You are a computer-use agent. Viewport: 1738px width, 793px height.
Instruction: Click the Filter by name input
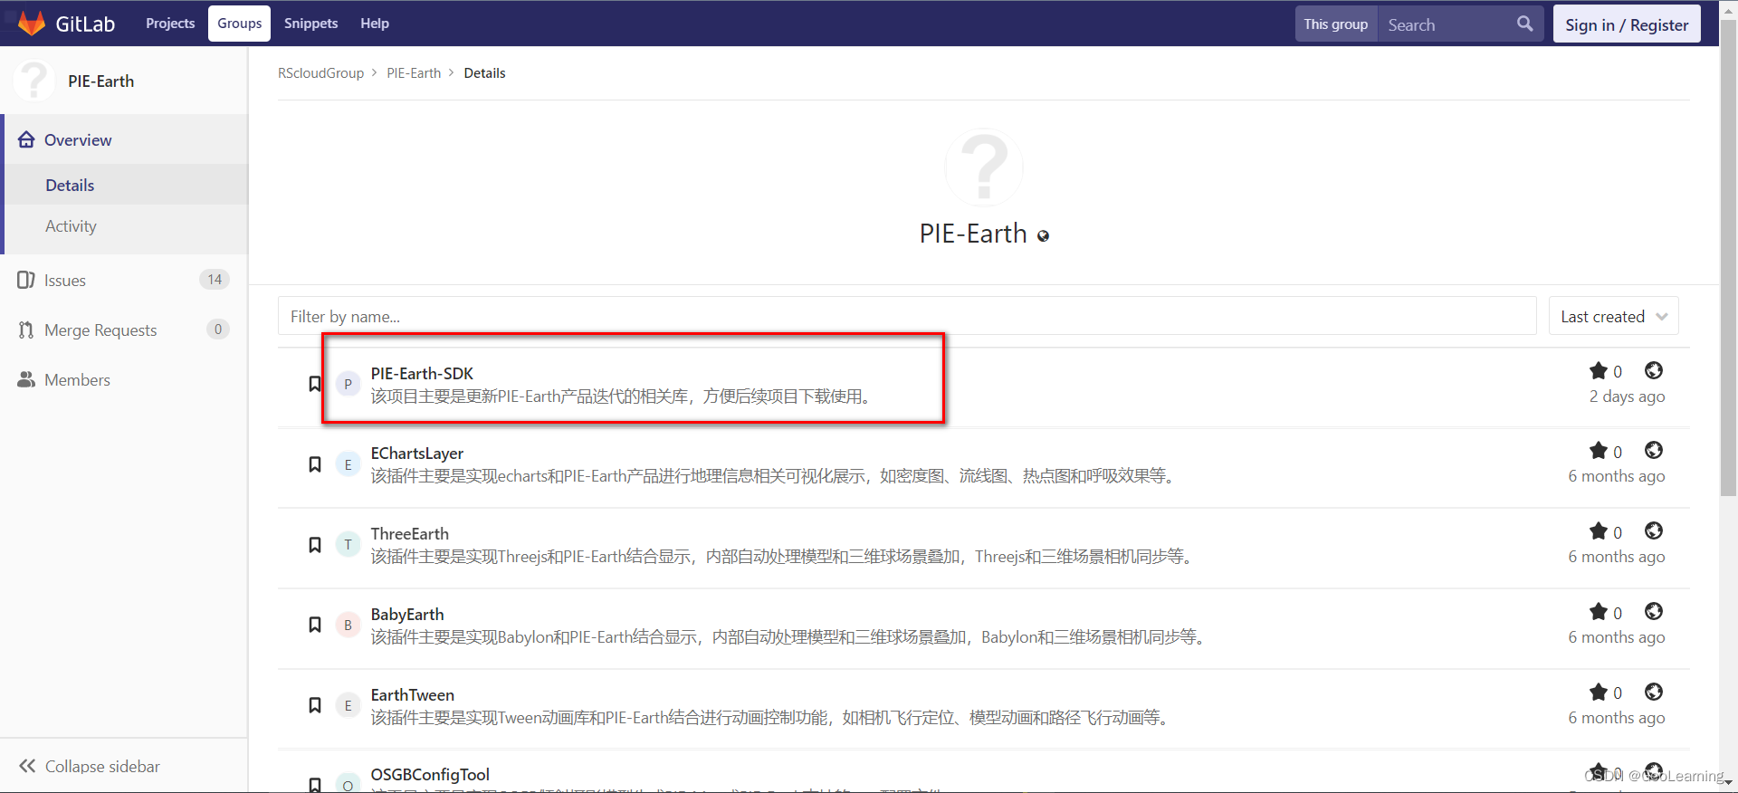pos(907,316)
